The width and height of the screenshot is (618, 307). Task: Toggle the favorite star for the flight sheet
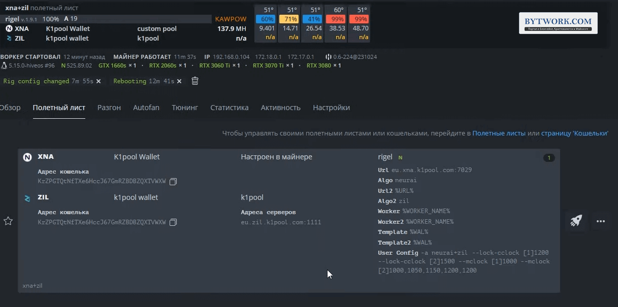[x=8, y=221]
